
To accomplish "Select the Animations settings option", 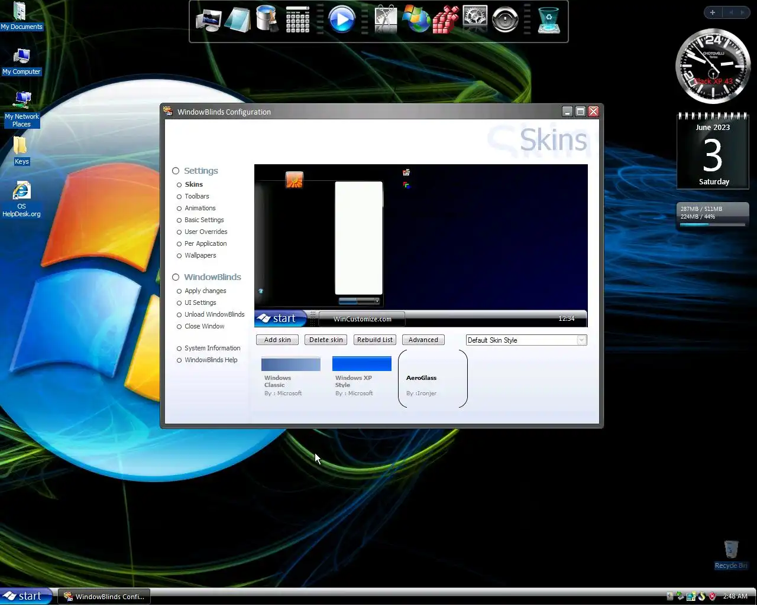I will [200, 208].
